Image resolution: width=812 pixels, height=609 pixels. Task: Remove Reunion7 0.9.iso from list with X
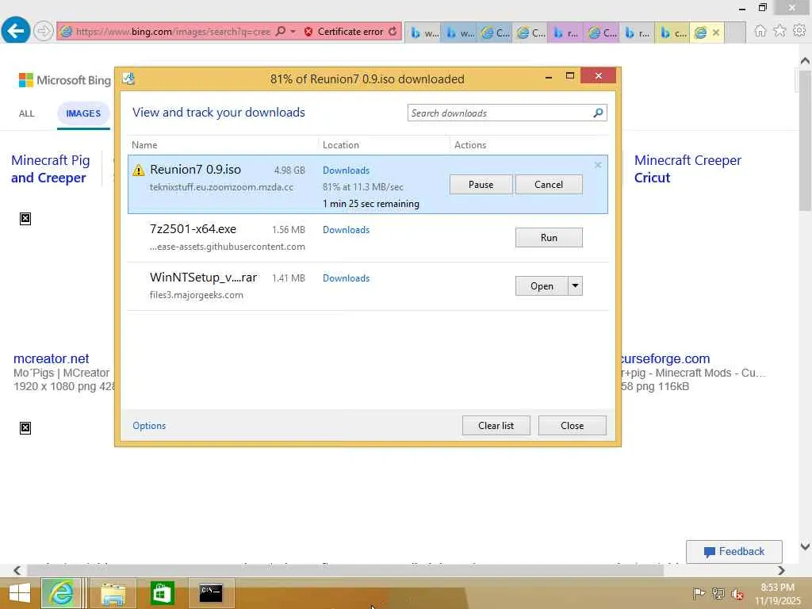point(598,165)
